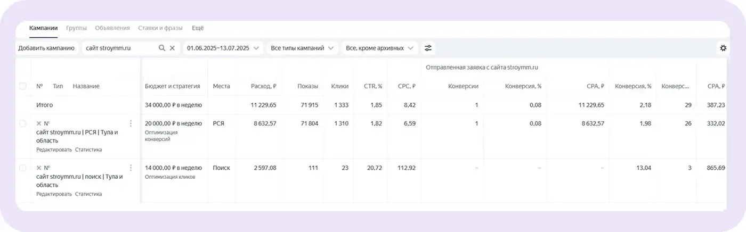Viewport: 746px width, 232px height.
Task: Clear the search field with X icon
Action: point(172,48)
